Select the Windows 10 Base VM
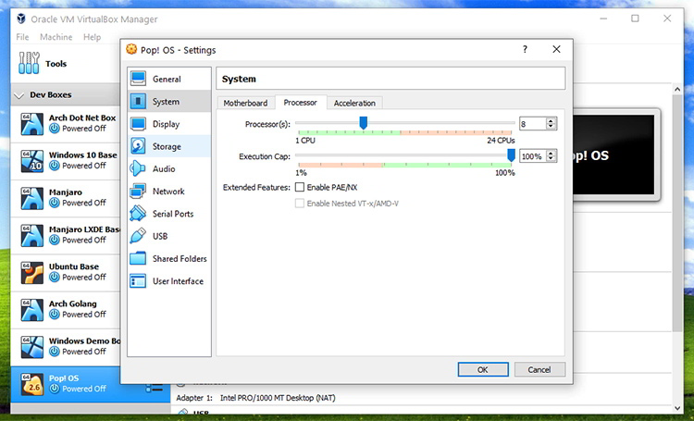Viewport: 694px width, 421px height. coord(66,161)
